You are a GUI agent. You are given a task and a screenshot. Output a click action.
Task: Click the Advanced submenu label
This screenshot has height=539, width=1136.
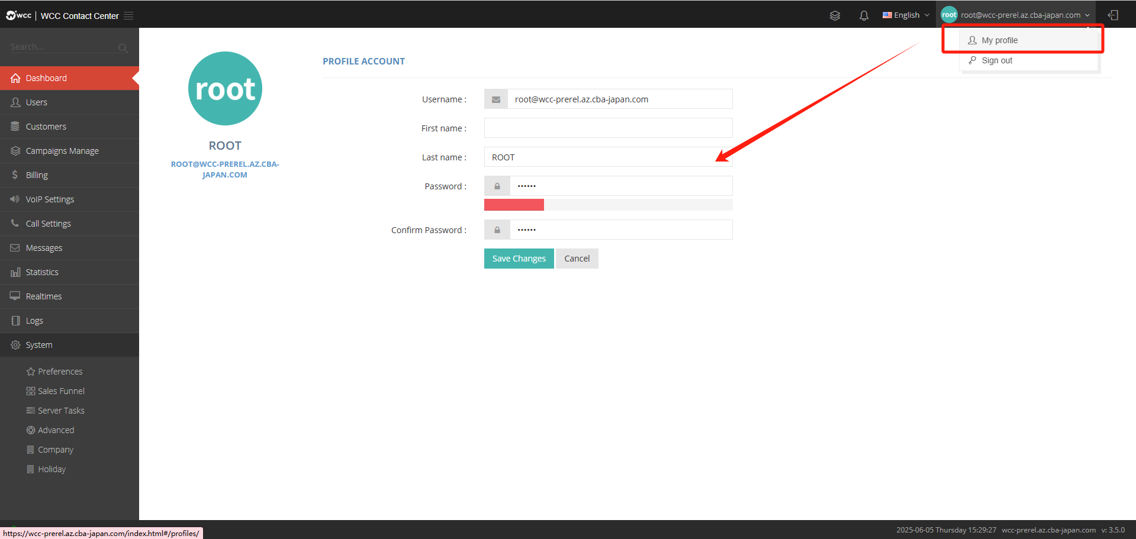click(x=56, y=430)
